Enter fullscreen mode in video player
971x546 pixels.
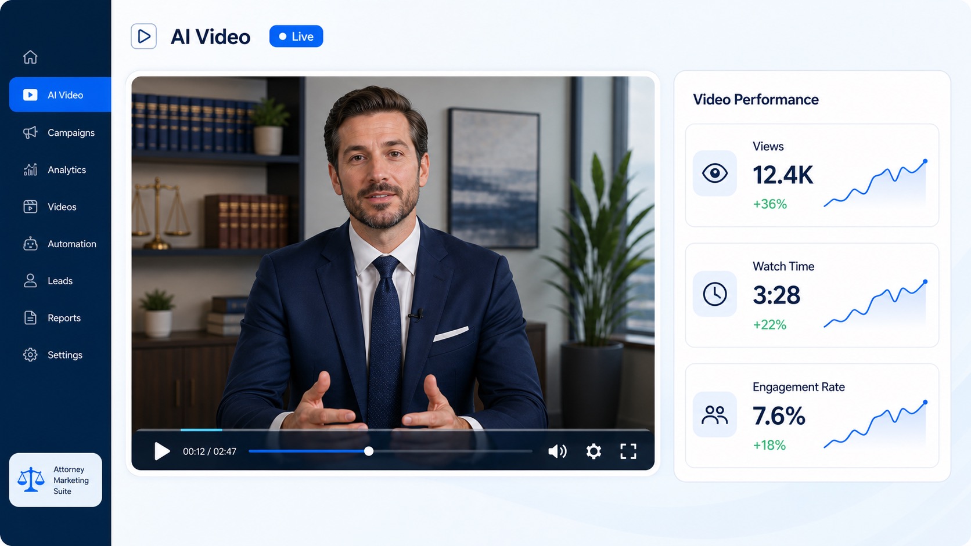(628, 451)
